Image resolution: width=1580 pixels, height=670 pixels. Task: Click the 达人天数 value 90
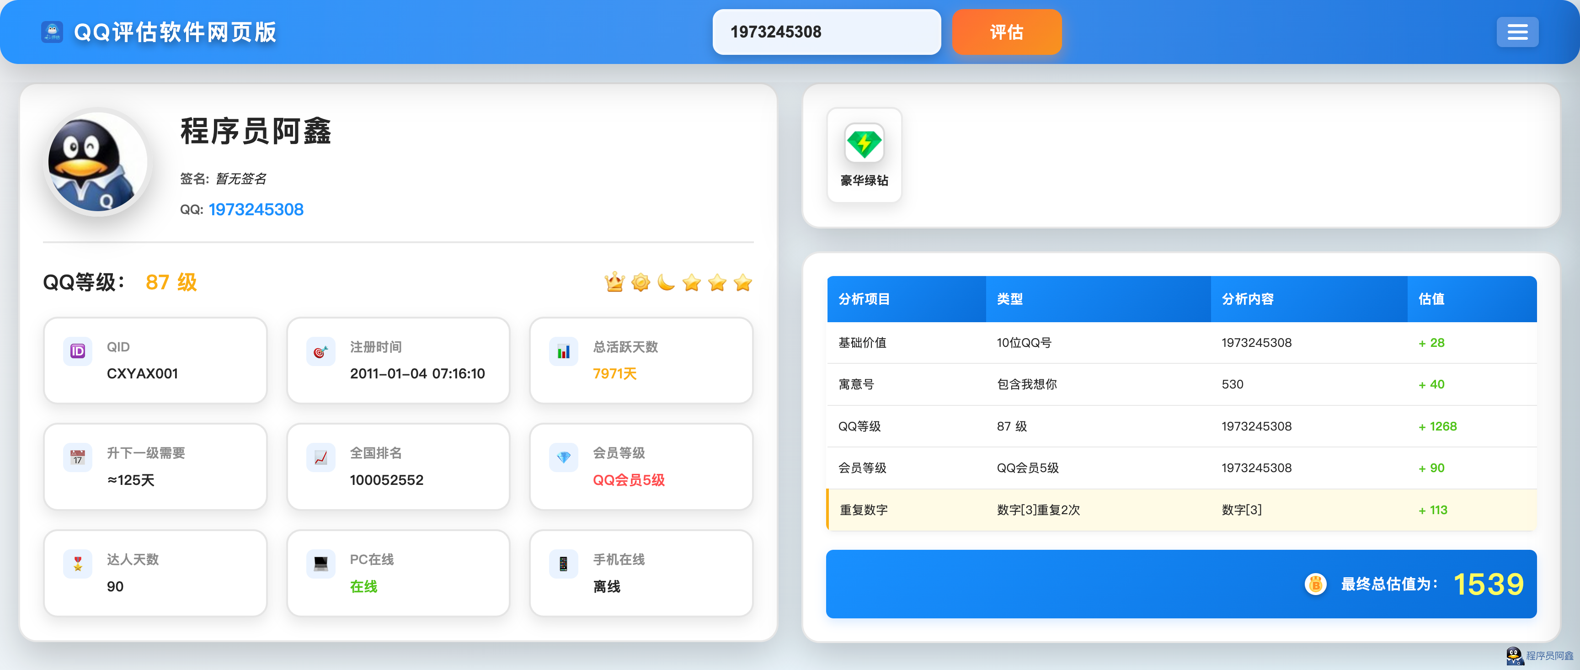(x=115, y=586)
